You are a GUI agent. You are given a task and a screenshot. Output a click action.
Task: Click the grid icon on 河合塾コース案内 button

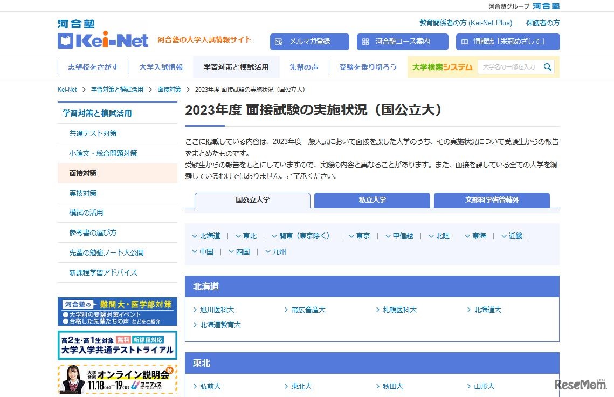coord(366,41)
